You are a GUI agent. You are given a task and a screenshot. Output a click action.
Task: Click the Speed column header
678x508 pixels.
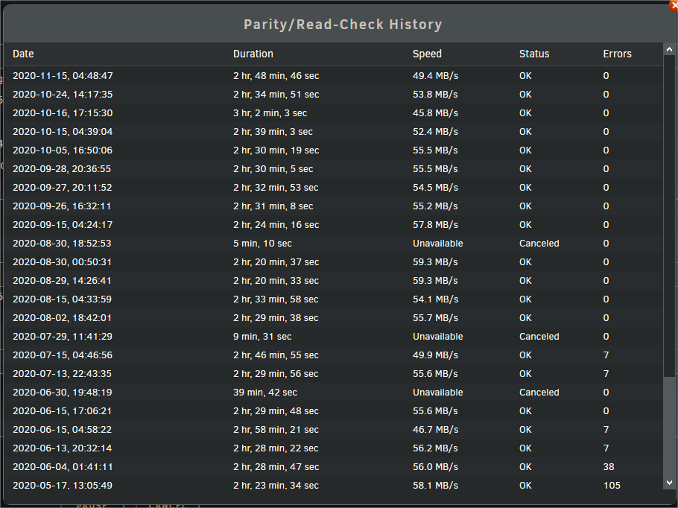coord(427,54)
